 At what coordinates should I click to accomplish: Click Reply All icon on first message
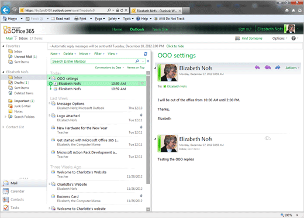[x=268, y=67]
